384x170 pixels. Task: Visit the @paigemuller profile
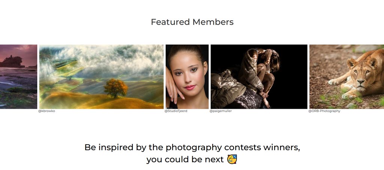pyautogui.click(x=220, y=111)
